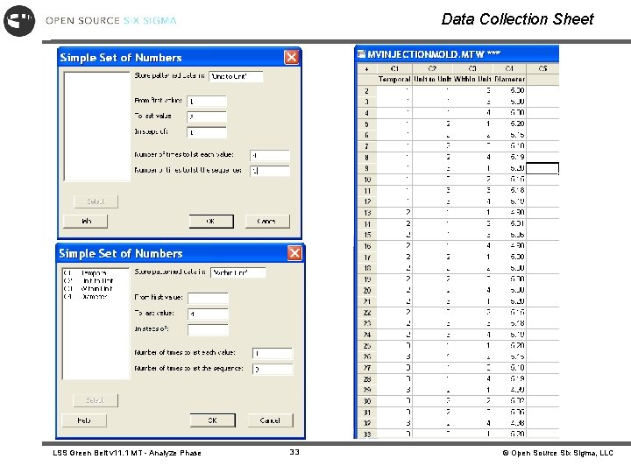Click the worksheet icon in MVINJECTIONMOLD.MTW title bar
Image resolution: width=631 pixels, height=473 pixels.
361,54
